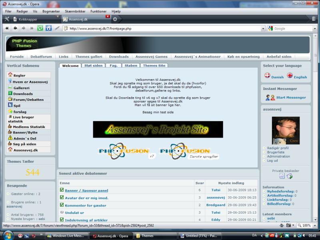Image resolution: width=320 pixels, height=240 pixels.
Task: Click the Assensvej's Projekt Site banner
Action: (x=158, y=129)
